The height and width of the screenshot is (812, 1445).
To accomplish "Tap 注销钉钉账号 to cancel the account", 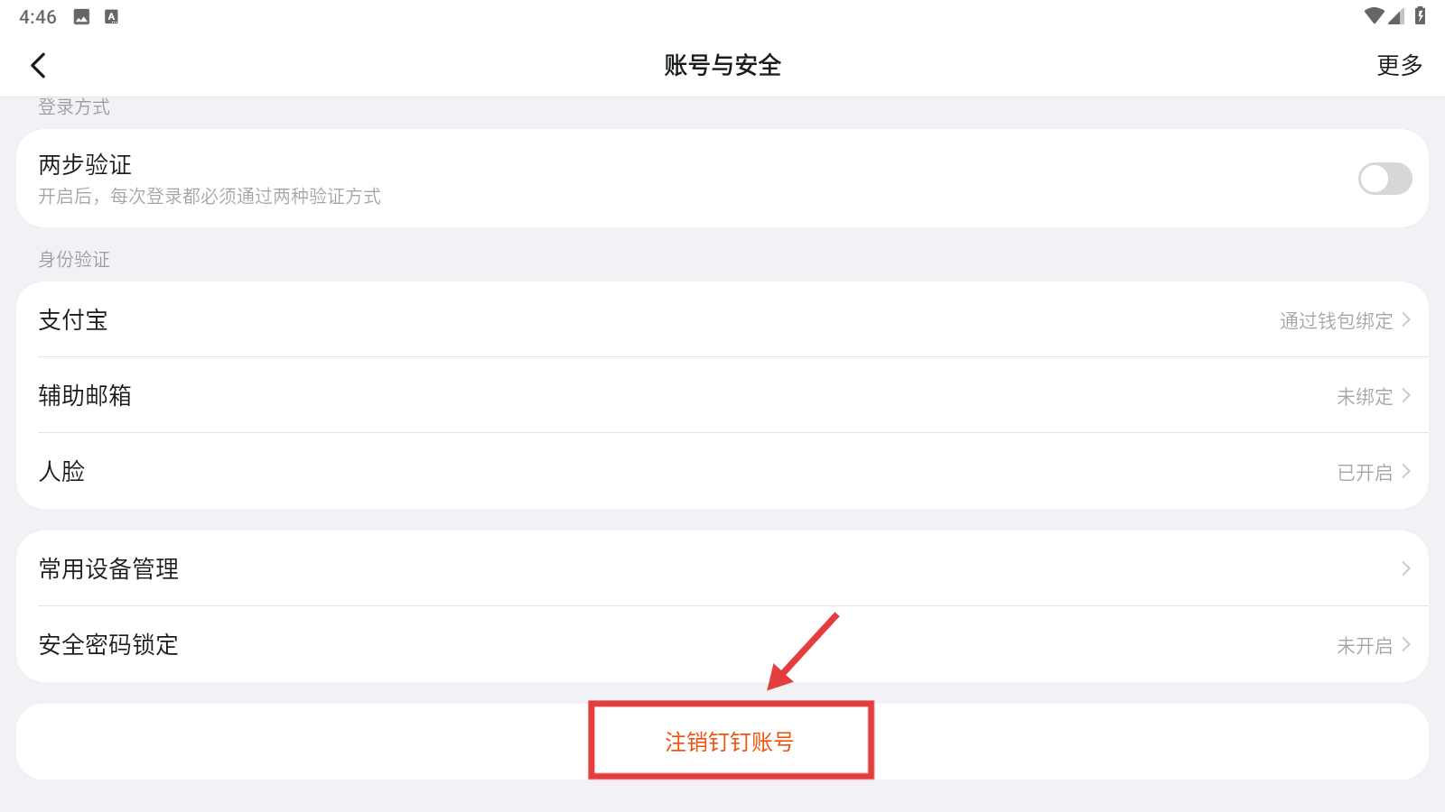I will [x=729, y=742].
